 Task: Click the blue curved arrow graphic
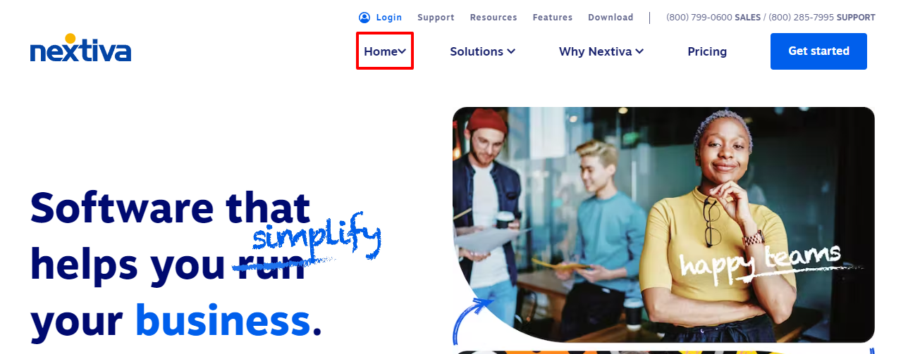[x=473, y=320]
